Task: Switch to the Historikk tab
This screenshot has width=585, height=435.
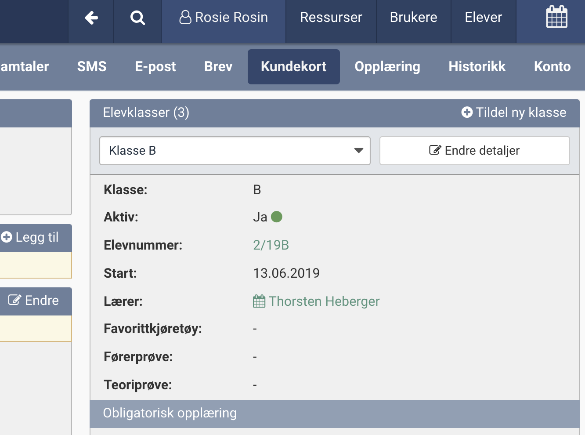Action: (x=477, y=66)
